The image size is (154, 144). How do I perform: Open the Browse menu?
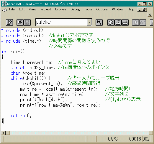[x=61, y=9]
